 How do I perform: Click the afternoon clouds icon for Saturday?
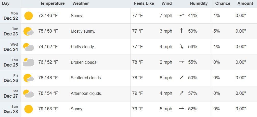[28, 94]
